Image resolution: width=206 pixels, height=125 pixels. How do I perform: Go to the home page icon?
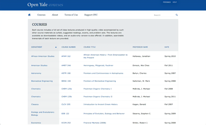coord(29,15)
